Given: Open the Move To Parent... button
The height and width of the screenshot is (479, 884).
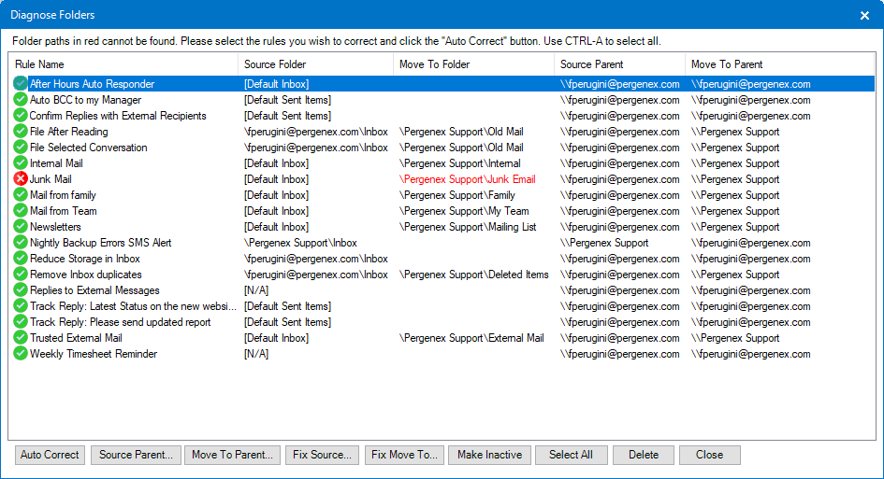Looking at the screenshot, I should coord(232,455).
